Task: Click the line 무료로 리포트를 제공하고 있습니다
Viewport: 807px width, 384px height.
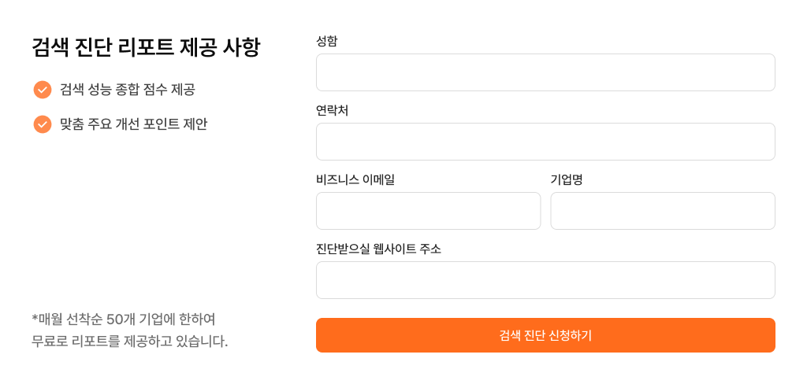Action: click(x=130, y=342)
